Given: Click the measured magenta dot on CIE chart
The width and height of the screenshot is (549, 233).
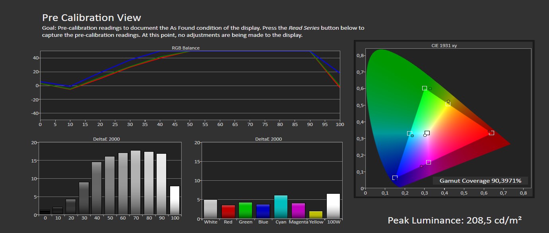Looking at the screenshot, I should tap(421, 166).
